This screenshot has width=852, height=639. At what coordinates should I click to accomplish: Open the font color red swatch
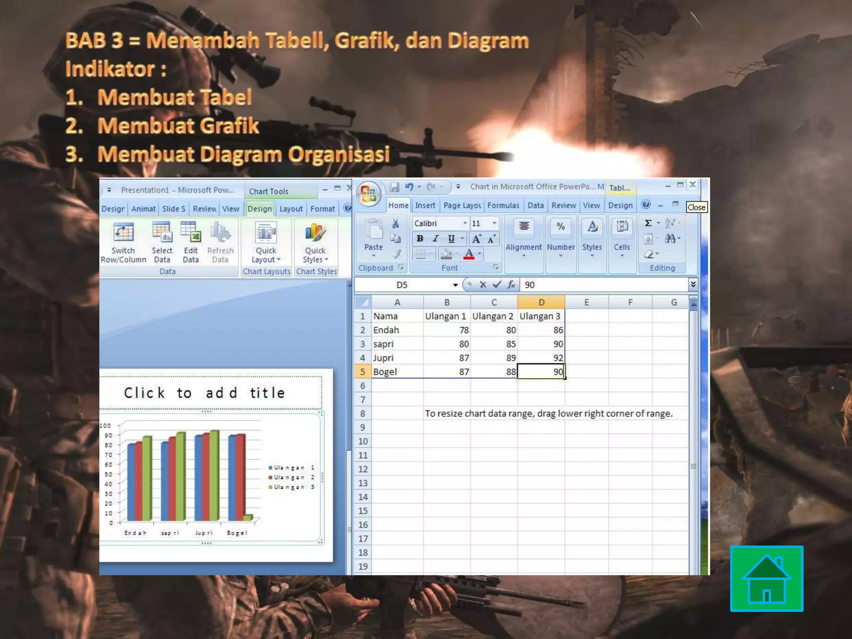point(469,254)
